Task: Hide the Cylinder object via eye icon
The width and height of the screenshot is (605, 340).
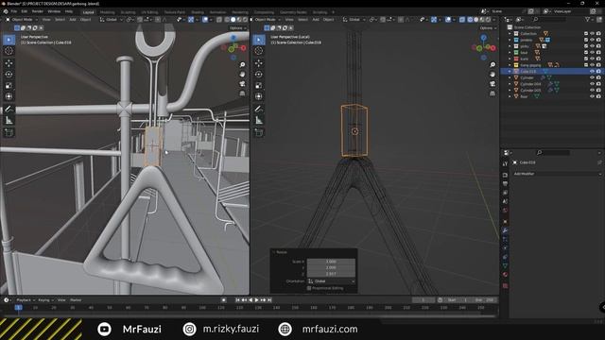Action: [593, 77]
